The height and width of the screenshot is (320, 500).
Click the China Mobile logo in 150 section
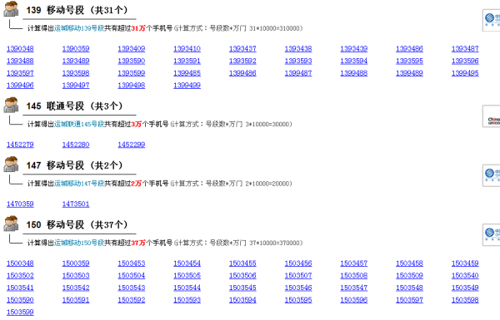(492, 234)
